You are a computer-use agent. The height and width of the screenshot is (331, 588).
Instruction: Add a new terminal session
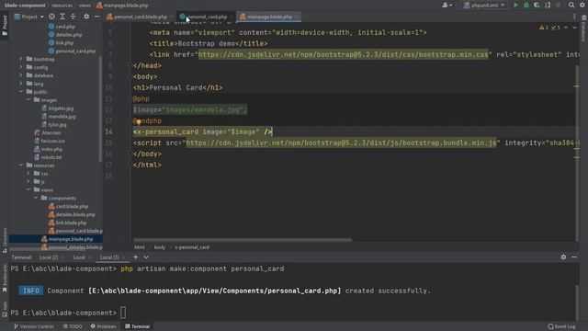tap(135, 257)
